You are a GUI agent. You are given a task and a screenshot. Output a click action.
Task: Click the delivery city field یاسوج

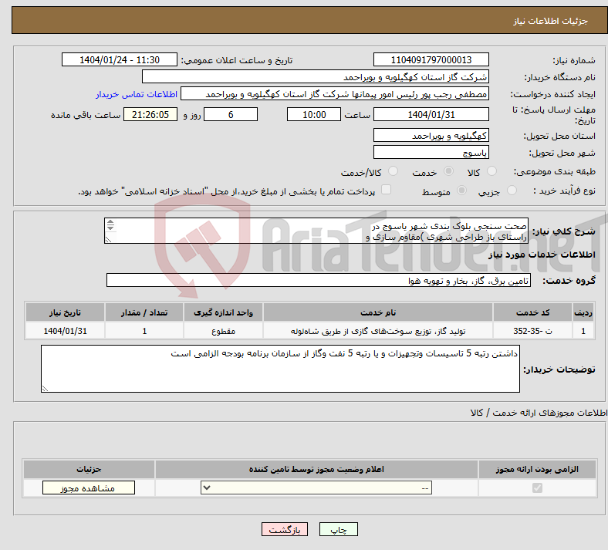click(431, 152)
